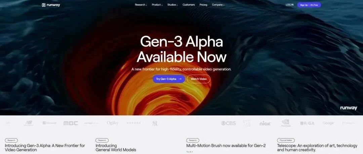The image size is (363, 154).
Task: Click the NVIDIA logo in partner strip
Action: 286,123
